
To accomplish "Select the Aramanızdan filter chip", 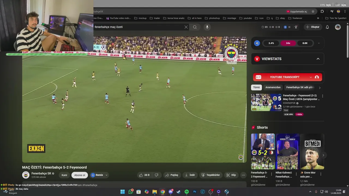I will (273, 87).
